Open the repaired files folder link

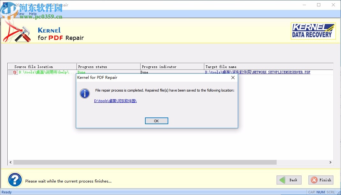[115, 101]
